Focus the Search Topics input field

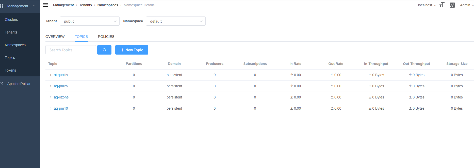71,50
